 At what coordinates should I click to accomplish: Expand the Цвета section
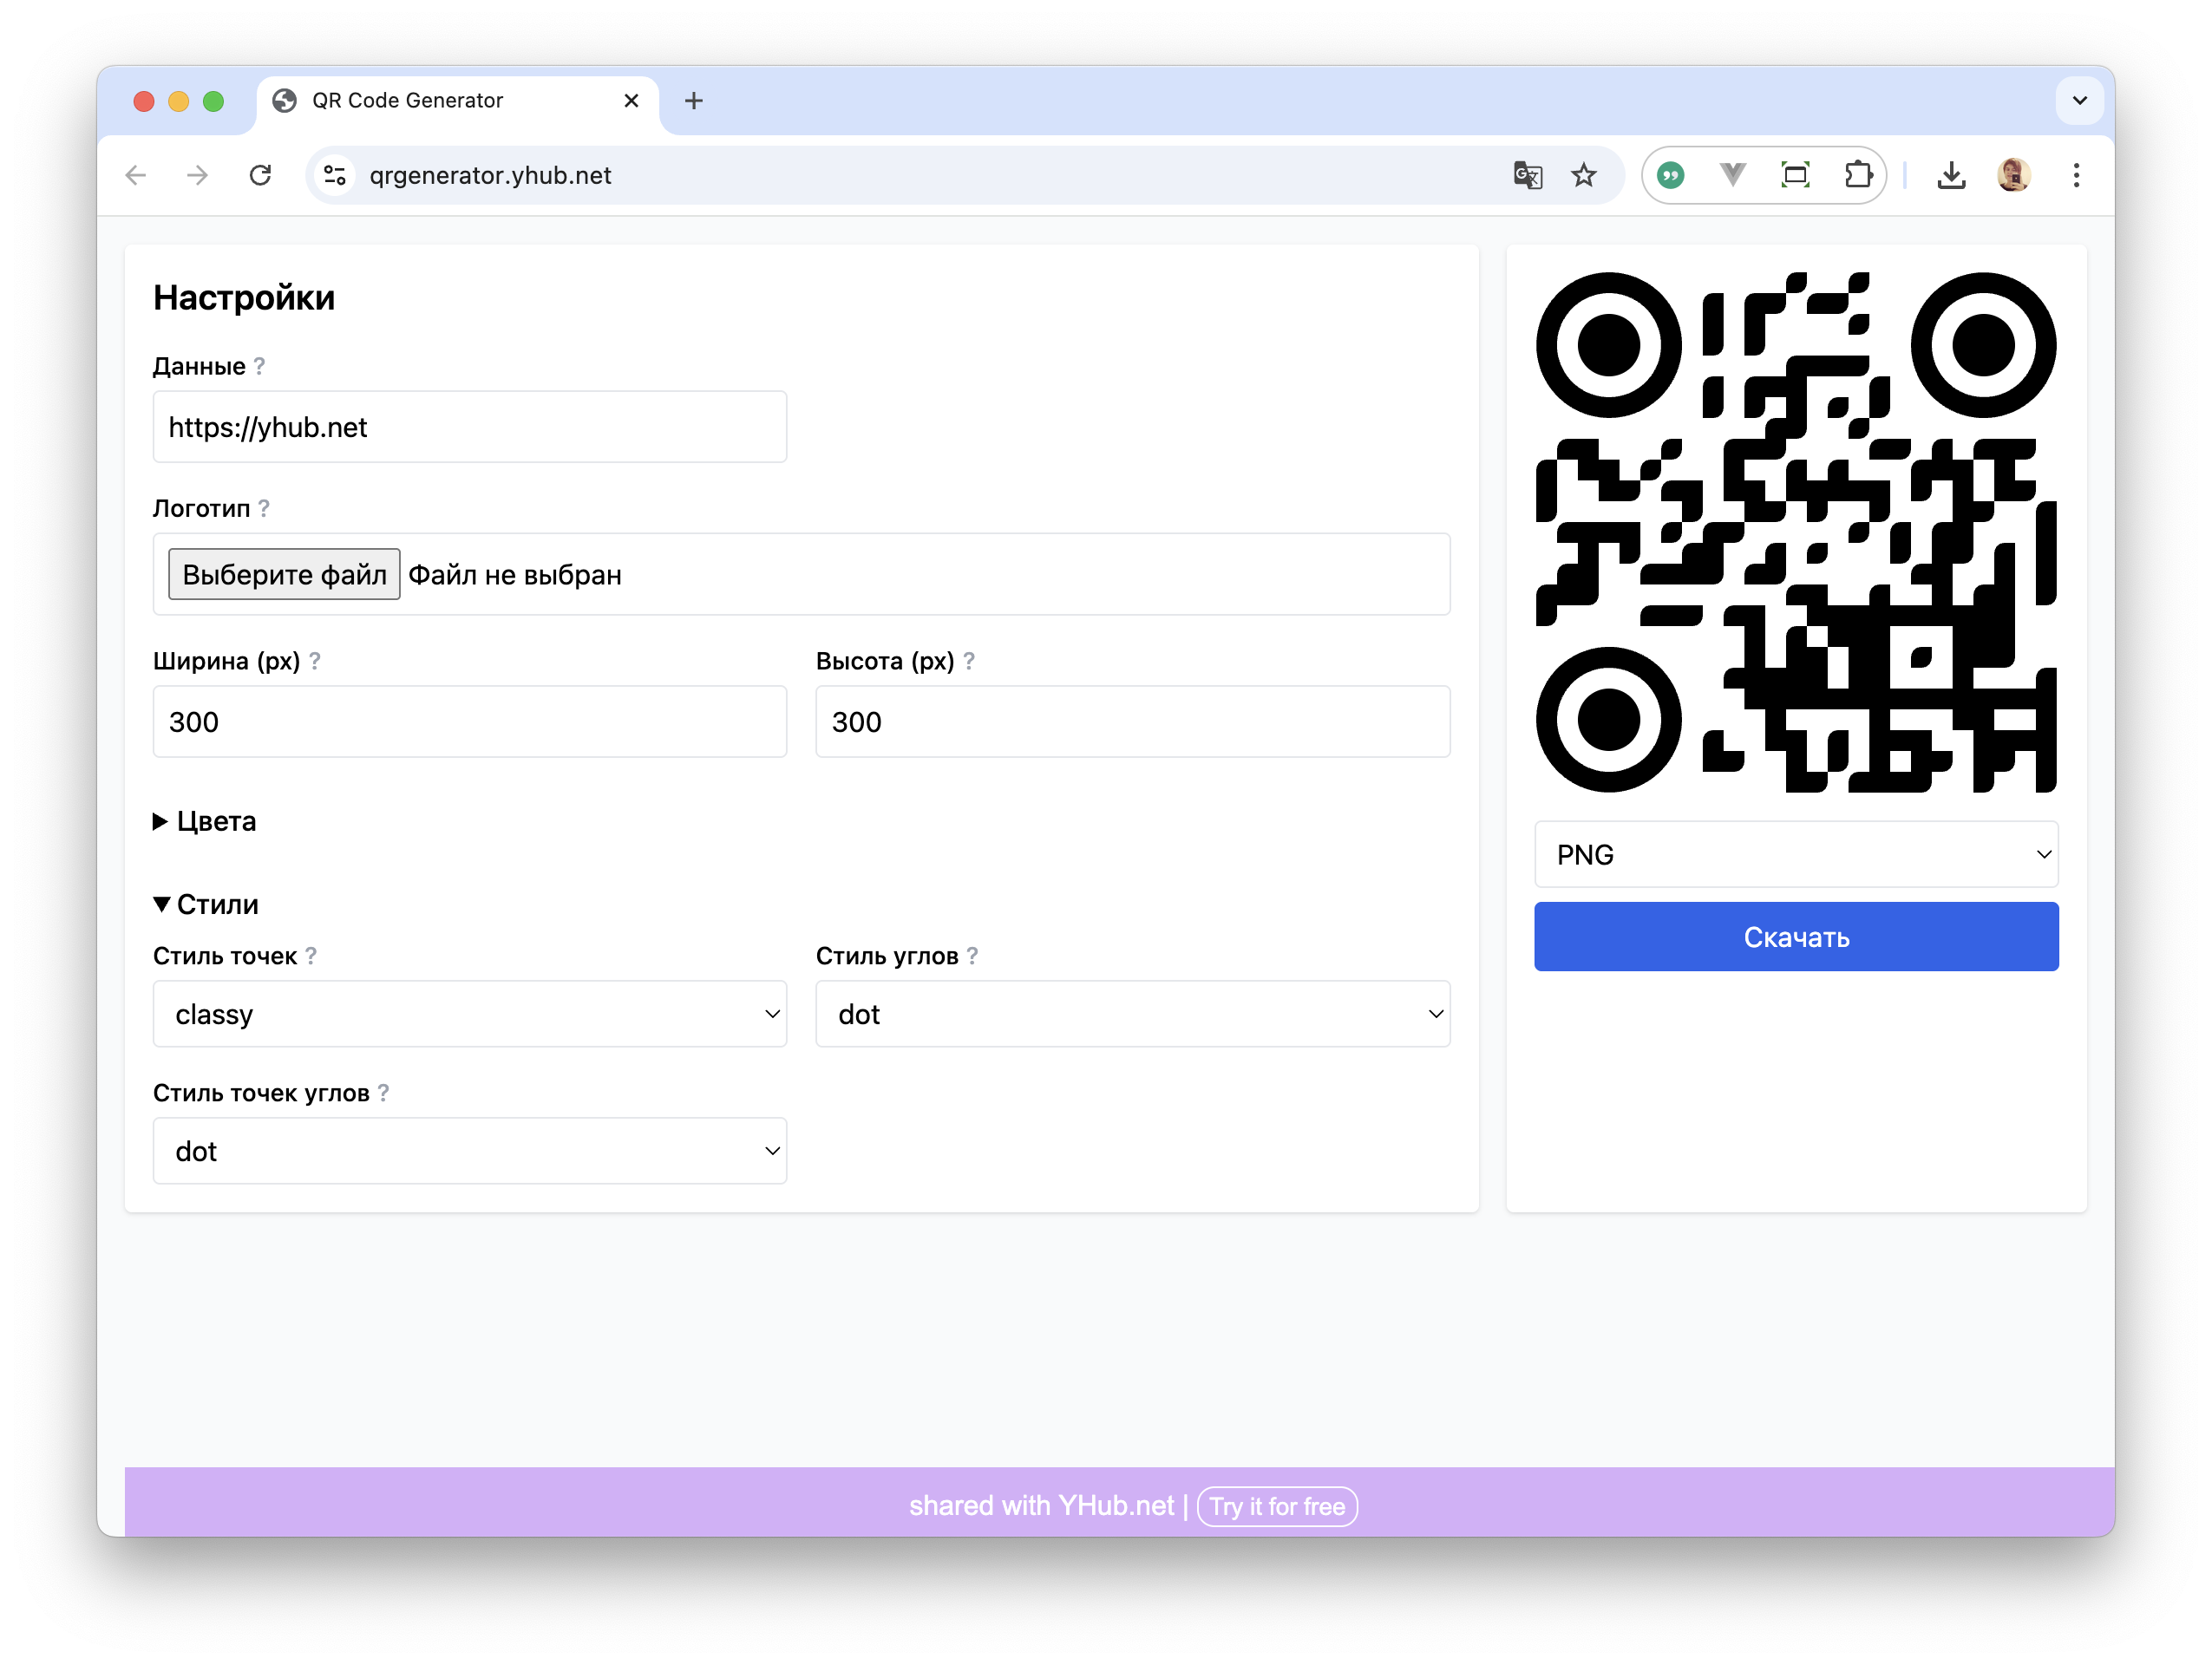(x=205, y=822)
